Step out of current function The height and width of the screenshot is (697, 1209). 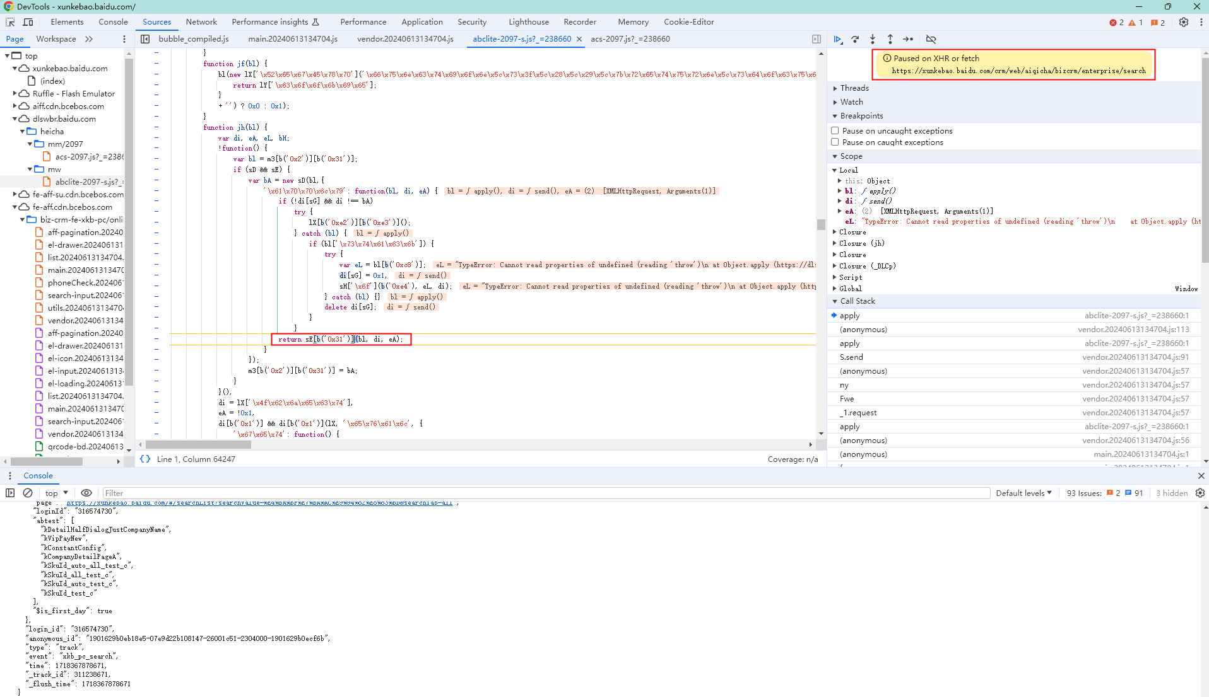pos(890,39)
